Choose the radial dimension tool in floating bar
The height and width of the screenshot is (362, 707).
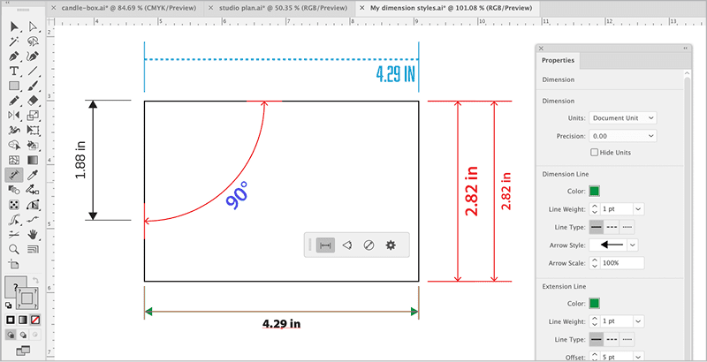[369, 245]
